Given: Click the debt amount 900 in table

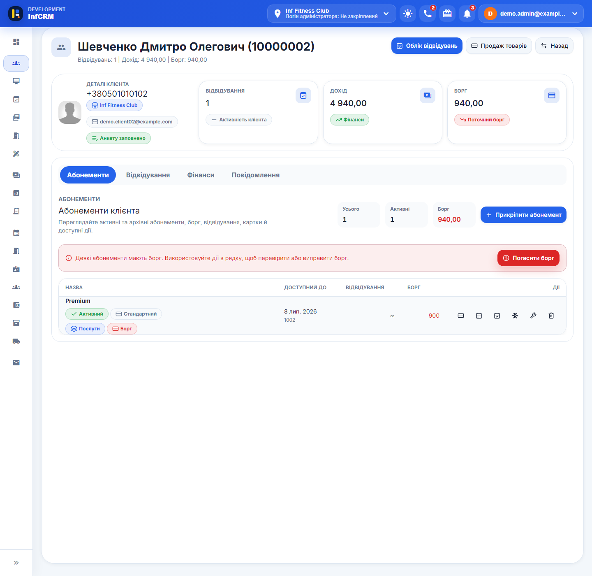Looking at the screenshot, I should tap(434, 316).
